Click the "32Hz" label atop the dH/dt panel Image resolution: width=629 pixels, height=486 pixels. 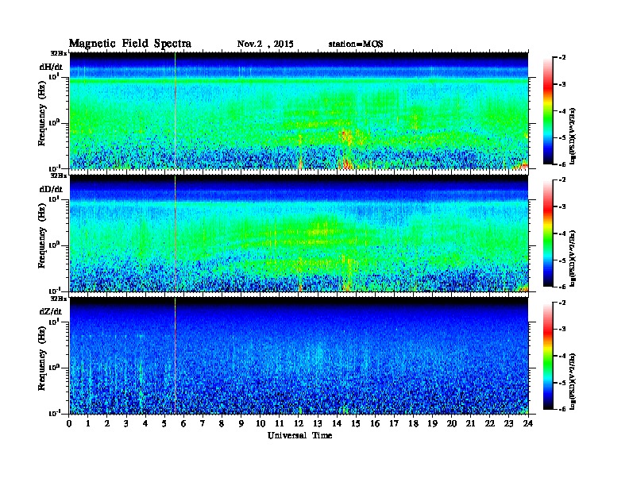tap(58, 53)
